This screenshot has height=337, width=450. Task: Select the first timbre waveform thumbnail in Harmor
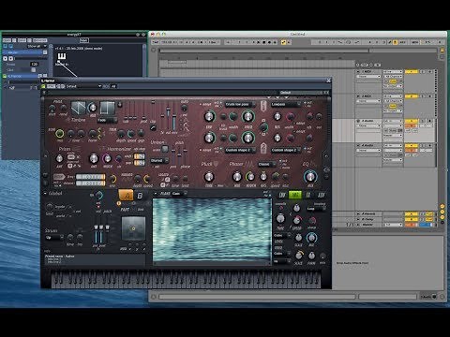tap(78, 108)
